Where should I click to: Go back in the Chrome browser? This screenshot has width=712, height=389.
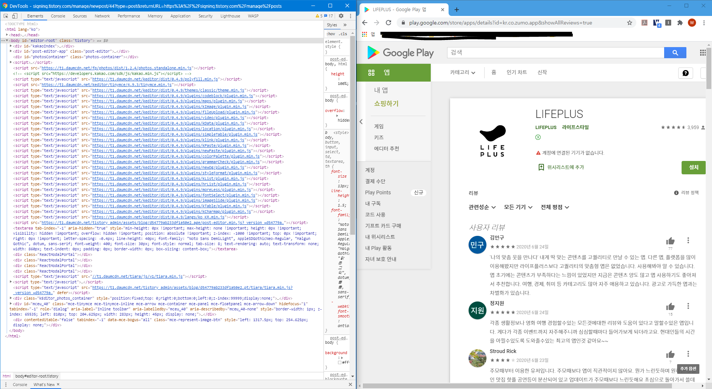point(365,23)
